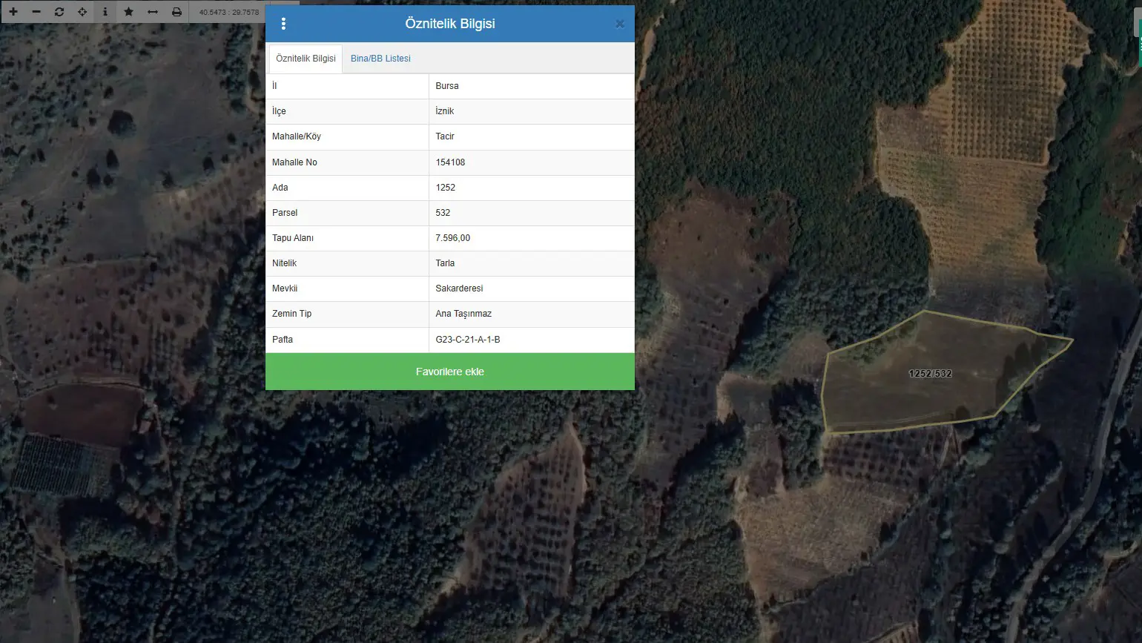Zoom in with the plus icon

(x=13, y=12)
